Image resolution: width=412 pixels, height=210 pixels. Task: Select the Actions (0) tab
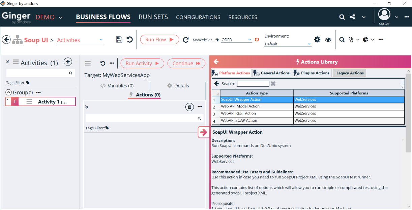coord(145,95)
